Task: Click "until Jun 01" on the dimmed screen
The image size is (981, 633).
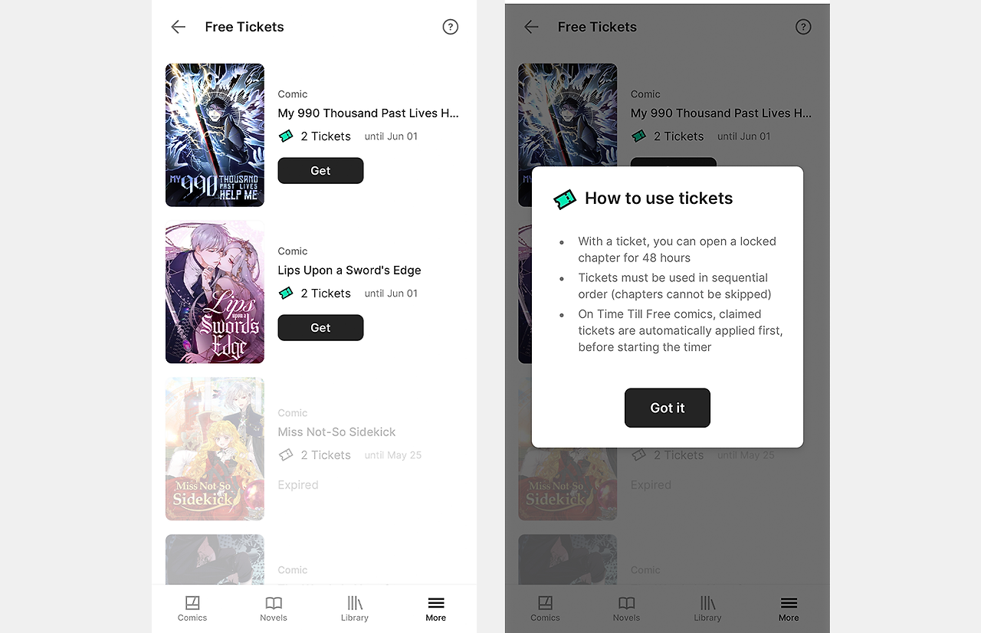Action: pyautogui.click(x=743, y=136)
